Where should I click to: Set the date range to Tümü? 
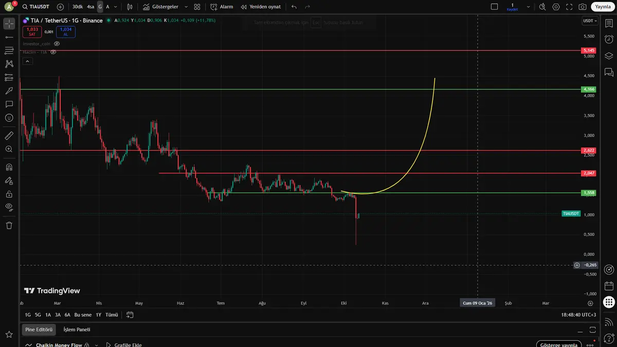tap(112, 315)
